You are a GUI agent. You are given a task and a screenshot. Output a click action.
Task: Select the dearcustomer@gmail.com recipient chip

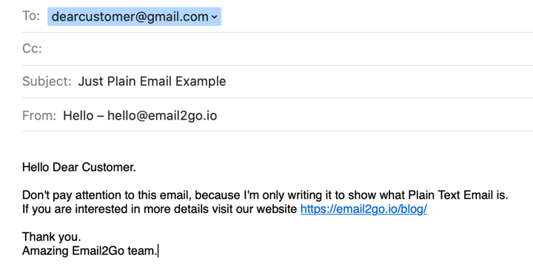[x=134, y=16]
